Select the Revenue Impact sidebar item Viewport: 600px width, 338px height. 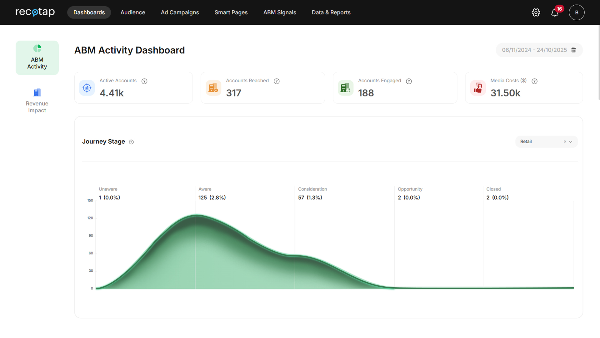[x=37, y=101]
